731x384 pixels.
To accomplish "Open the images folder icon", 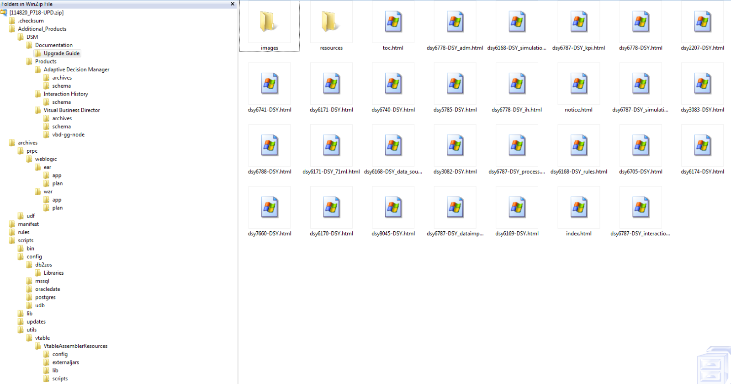I will coord(270,22).
